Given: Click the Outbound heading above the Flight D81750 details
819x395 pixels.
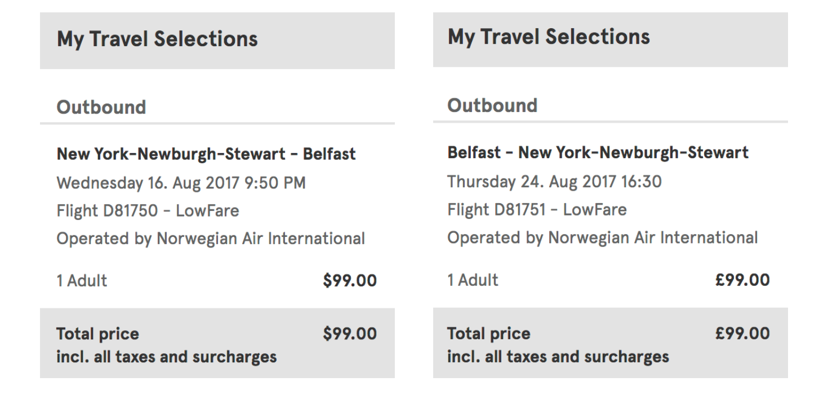Looking at the screenshot, I should coord(101,107).
